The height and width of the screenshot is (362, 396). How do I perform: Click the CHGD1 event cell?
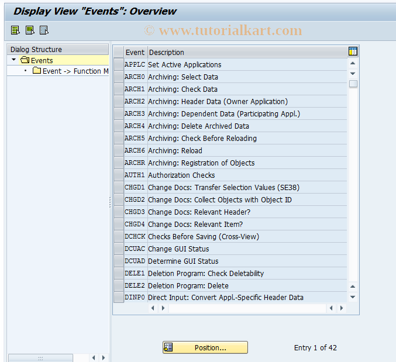pyautogui.click(x=135, y=187)
